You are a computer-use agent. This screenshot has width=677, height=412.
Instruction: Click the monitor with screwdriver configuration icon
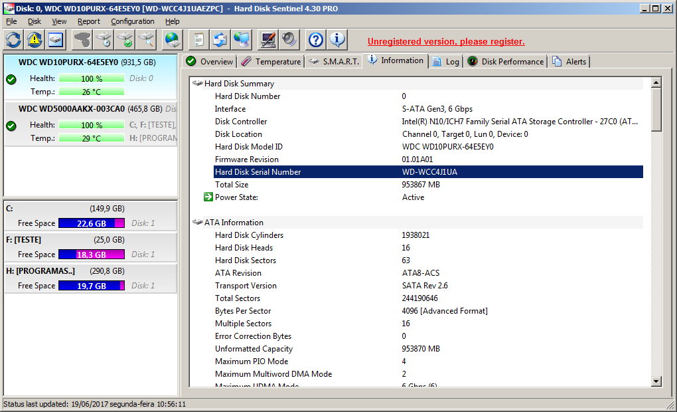pyautogui.click(x=267, y=41)
